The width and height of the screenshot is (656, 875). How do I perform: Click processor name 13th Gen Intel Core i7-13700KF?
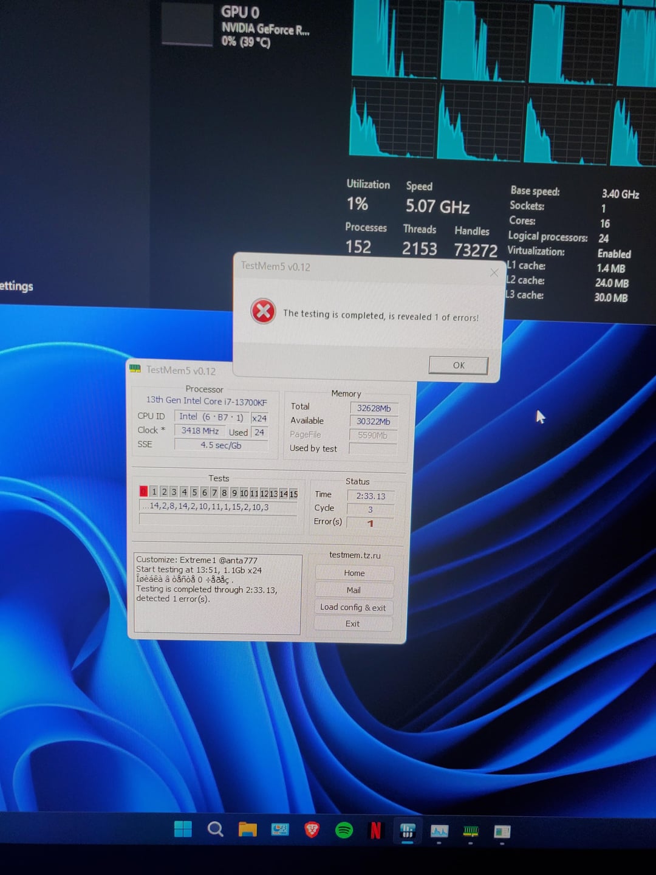coord(207,401)
